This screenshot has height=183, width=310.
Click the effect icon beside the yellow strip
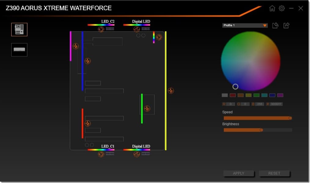click(171, 91)
